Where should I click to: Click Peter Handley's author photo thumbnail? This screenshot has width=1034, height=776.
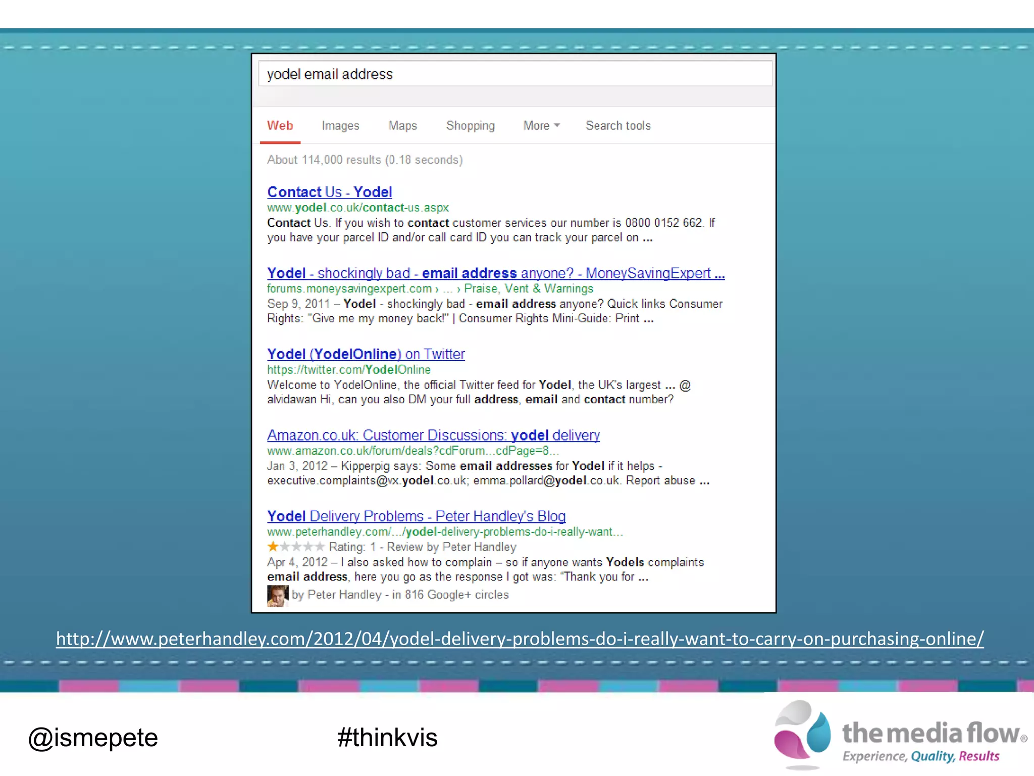277,596
